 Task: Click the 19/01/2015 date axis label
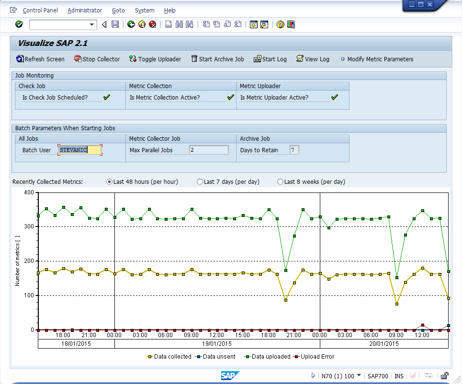pyautogui.click(x=216, y=344)
